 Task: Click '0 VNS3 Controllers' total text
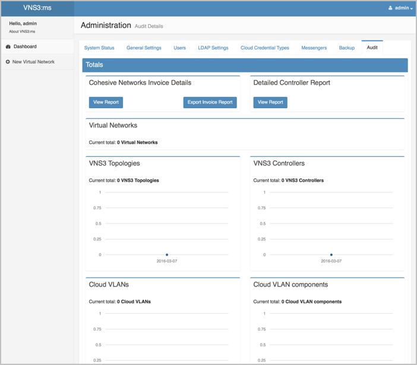(302, 181)
